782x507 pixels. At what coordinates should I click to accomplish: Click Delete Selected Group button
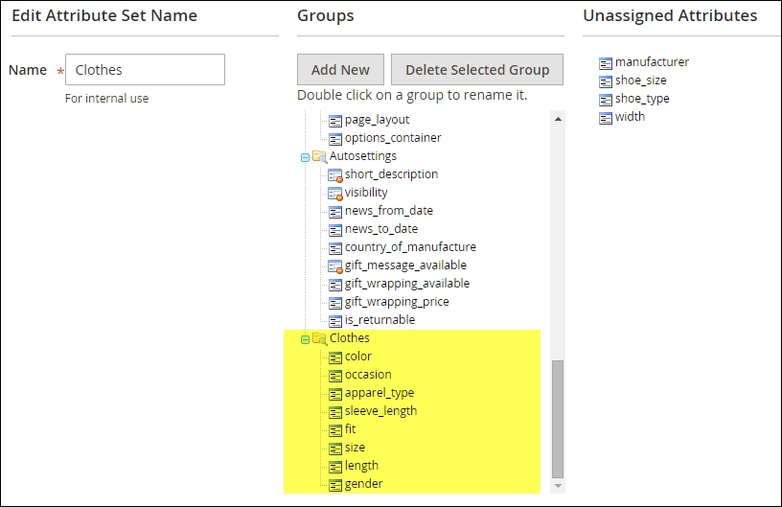click(477, 70)
